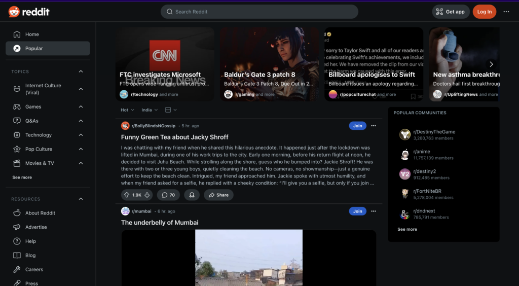This screenshot has height=286, width=519.
Task: Open Billboard apologises to Swift card
Action: point(374,64)
